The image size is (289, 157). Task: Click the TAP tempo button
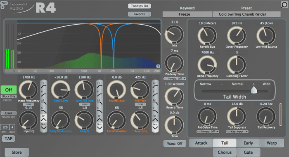point(9,139)
